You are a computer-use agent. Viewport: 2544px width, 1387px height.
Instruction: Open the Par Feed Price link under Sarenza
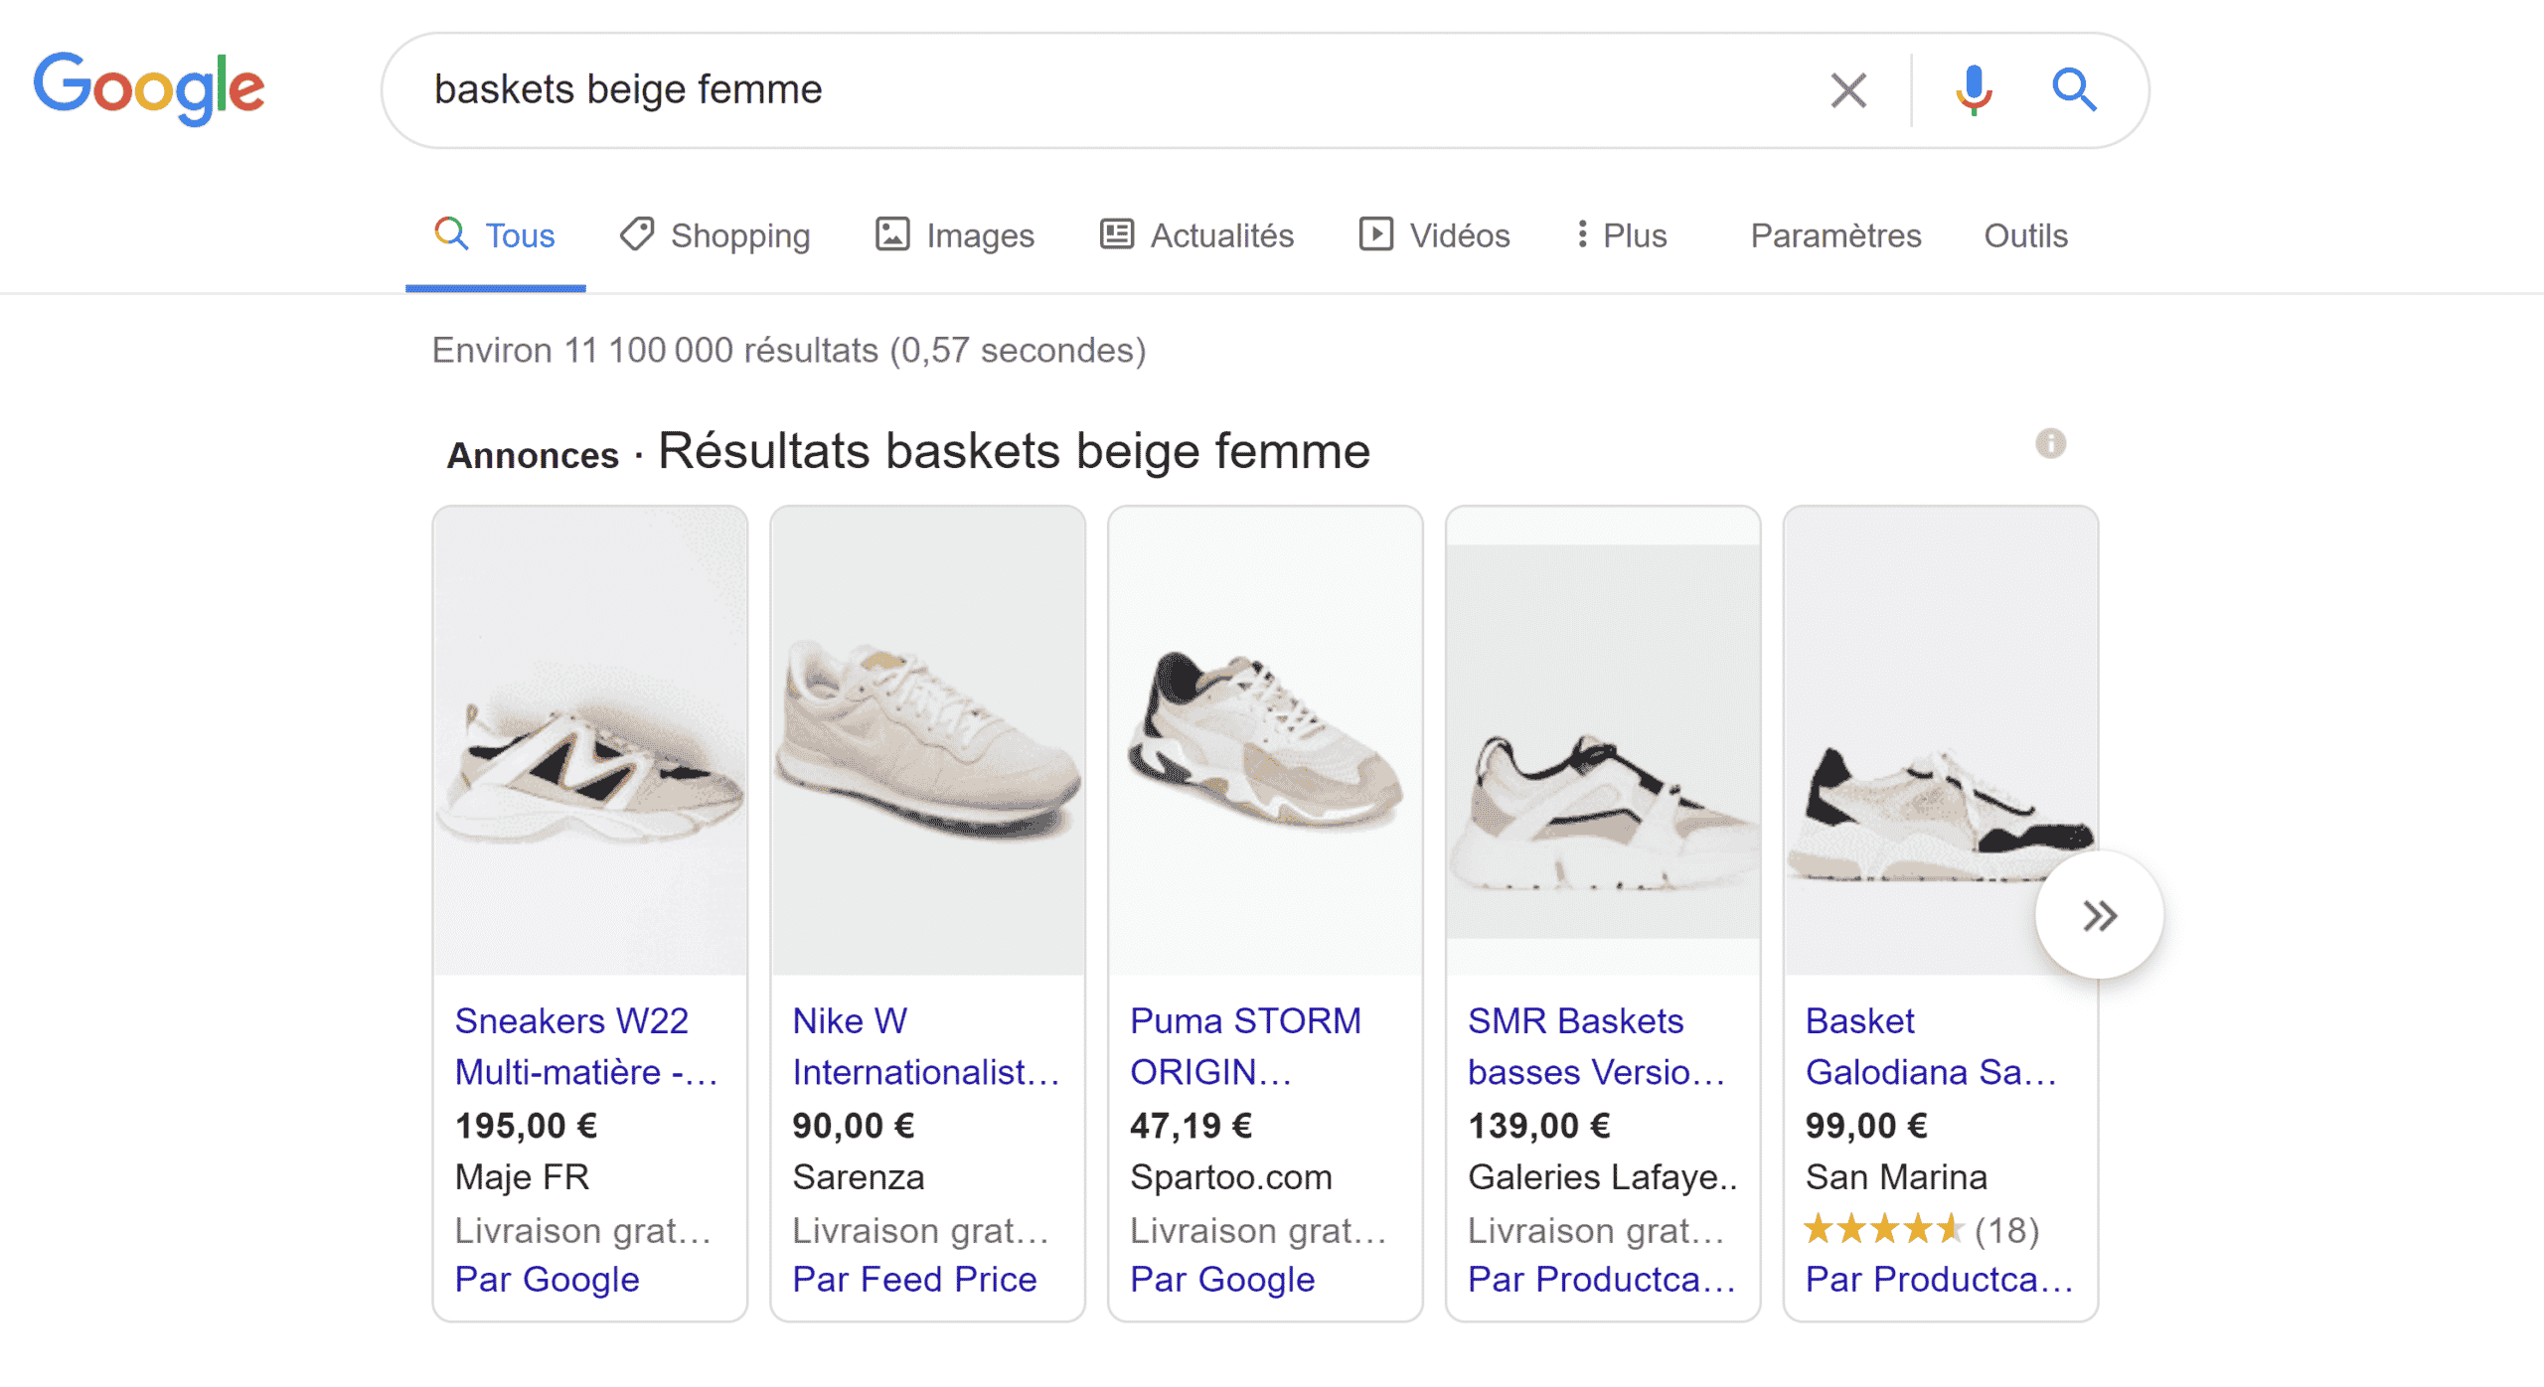[914, 1279]
